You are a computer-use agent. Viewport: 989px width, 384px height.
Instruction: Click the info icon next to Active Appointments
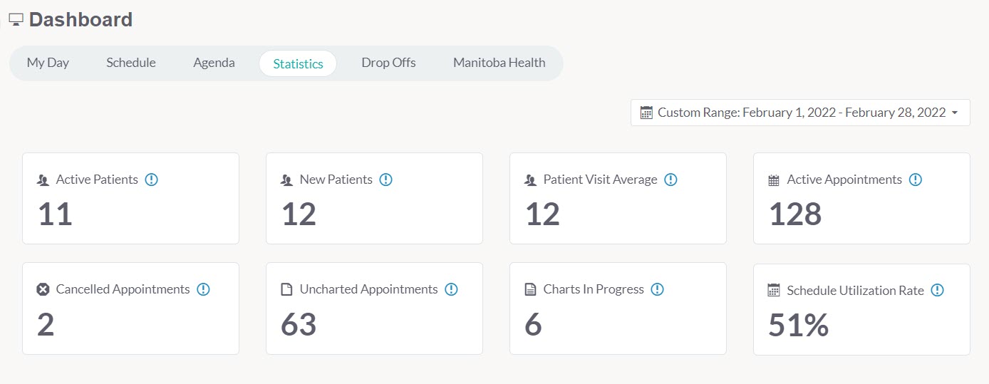[x=916, y=180]
